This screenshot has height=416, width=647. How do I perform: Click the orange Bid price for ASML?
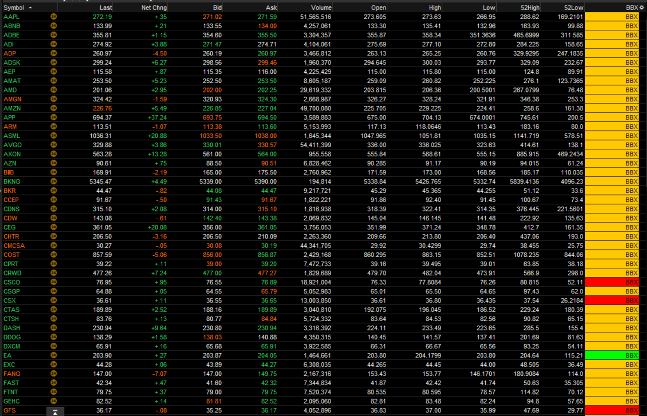pyautogui.click(x=210, y=136)
